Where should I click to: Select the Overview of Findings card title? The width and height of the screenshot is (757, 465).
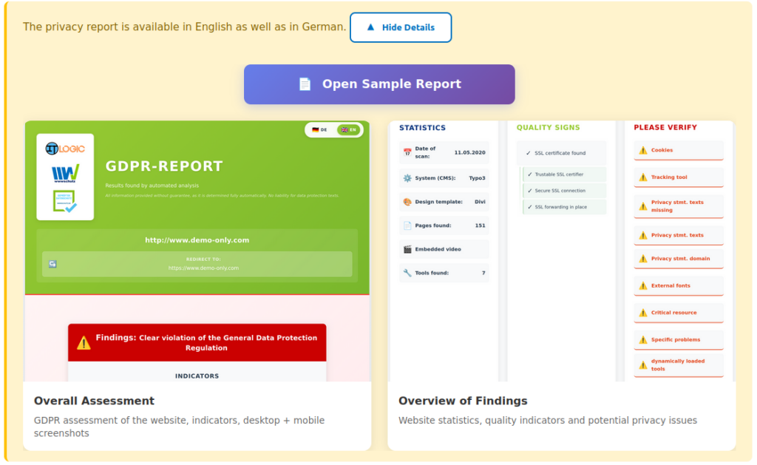tap(463, 401)
